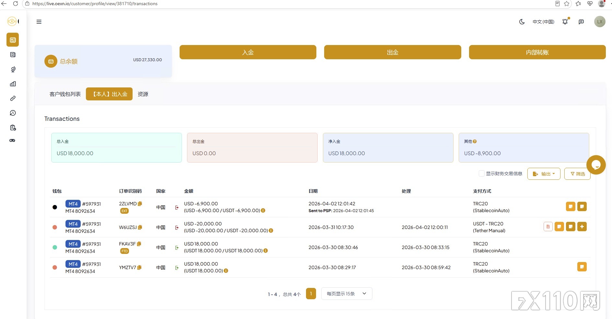Click the plus icon in W6UZSJ row
Viewport: 612px width, 319px height.
pos(582,227)
